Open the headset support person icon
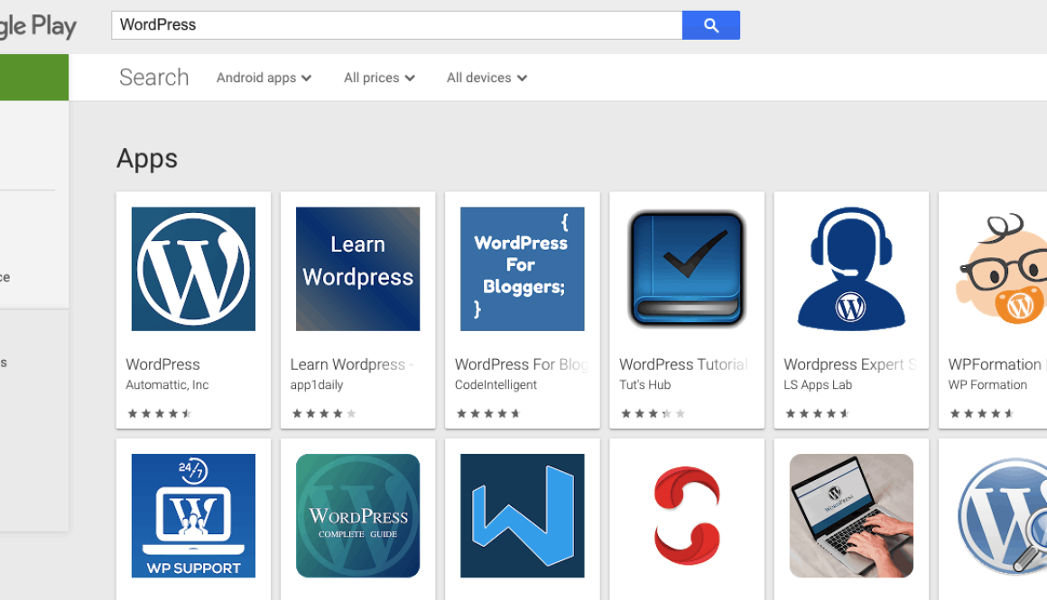The height and width of the screenshot is (600, 1047). click(x=851, y=269)
